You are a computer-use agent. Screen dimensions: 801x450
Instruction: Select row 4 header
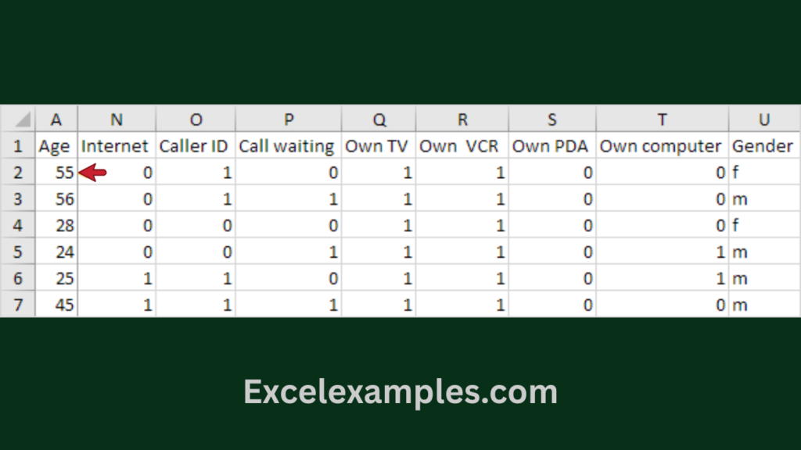(x=17, y=226)
